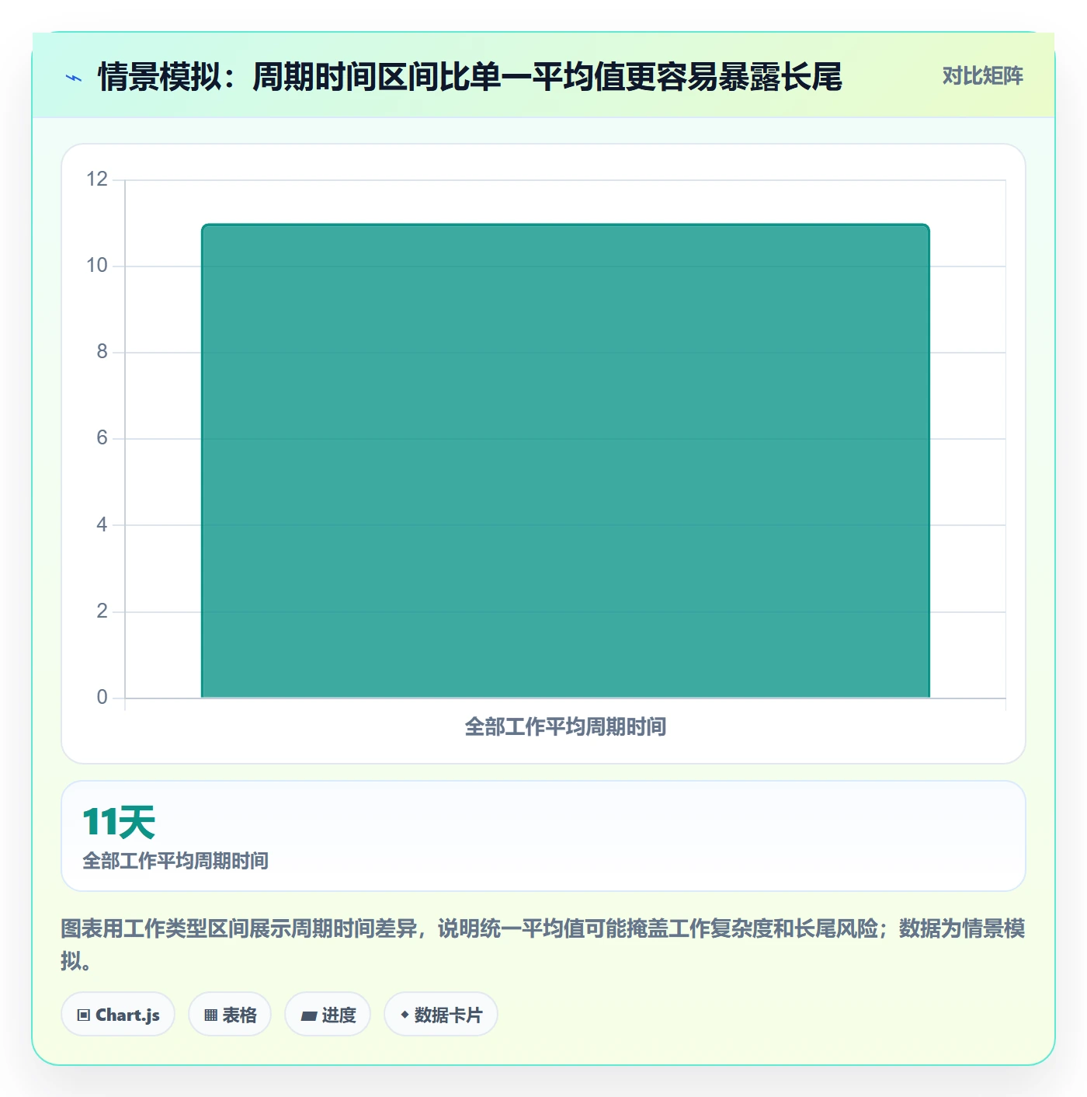Click the y-axis tick label 6
The width and height of the screenshot is (1087, 1097).
102,438
